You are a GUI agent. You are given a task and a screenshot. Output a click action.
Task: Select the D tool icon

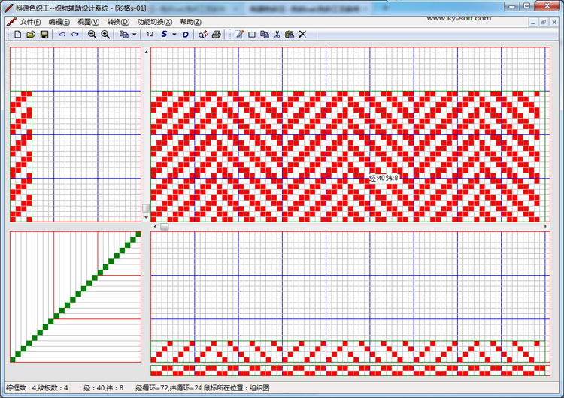click(185, 35)
